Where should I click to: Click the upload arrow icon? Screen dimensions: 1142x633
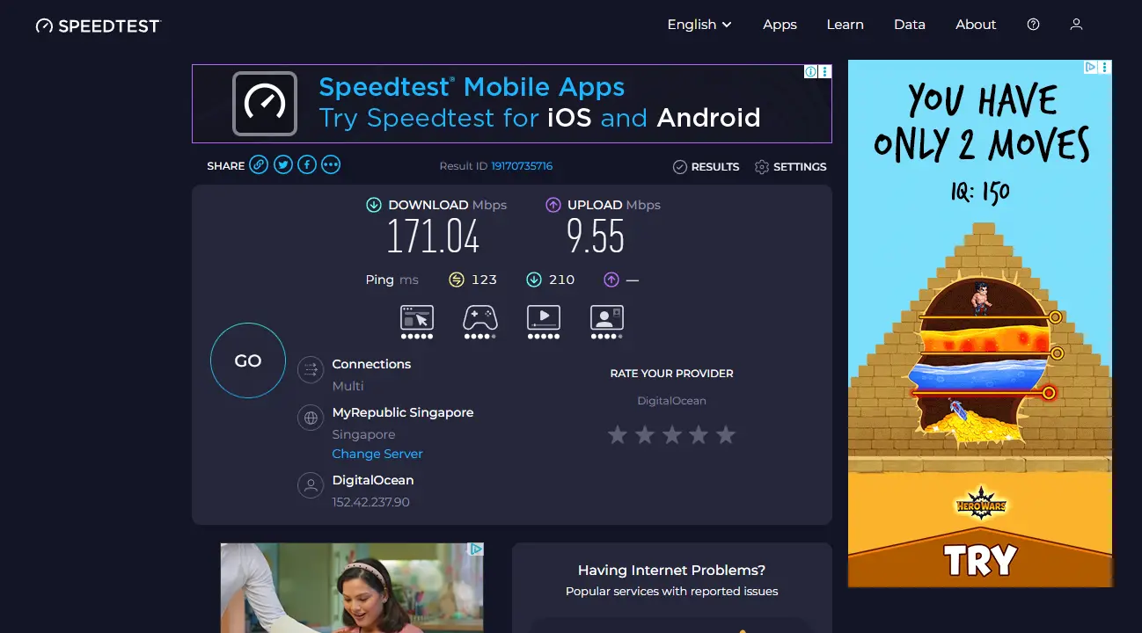point(553,205)
